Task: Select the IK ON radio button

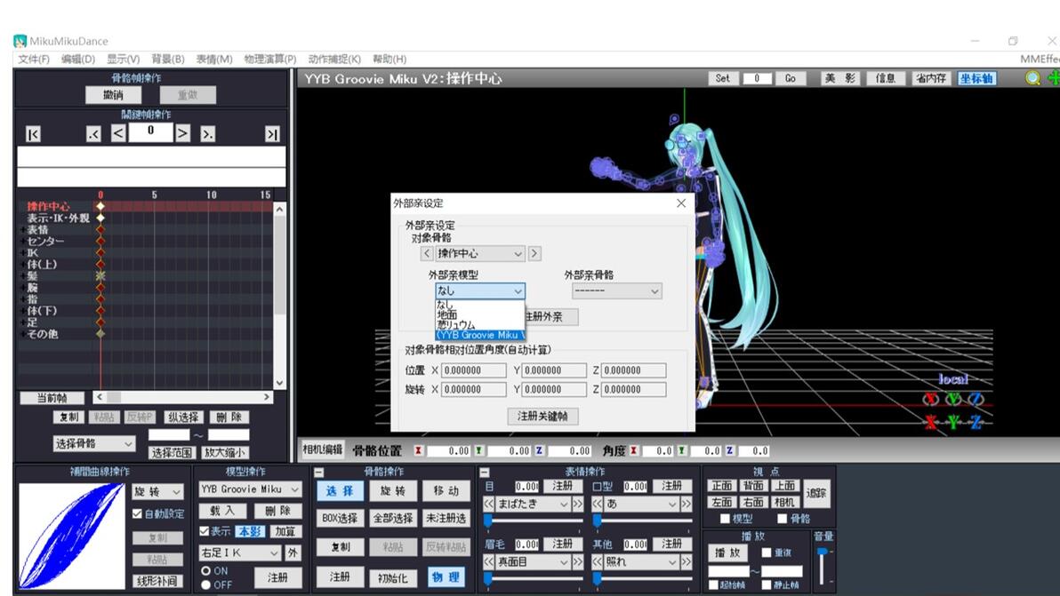Action: (205, 571)
